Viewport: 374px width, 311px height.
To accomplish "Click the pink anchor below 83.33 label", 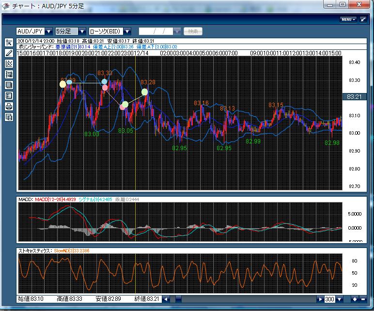I will coord(105,88).
